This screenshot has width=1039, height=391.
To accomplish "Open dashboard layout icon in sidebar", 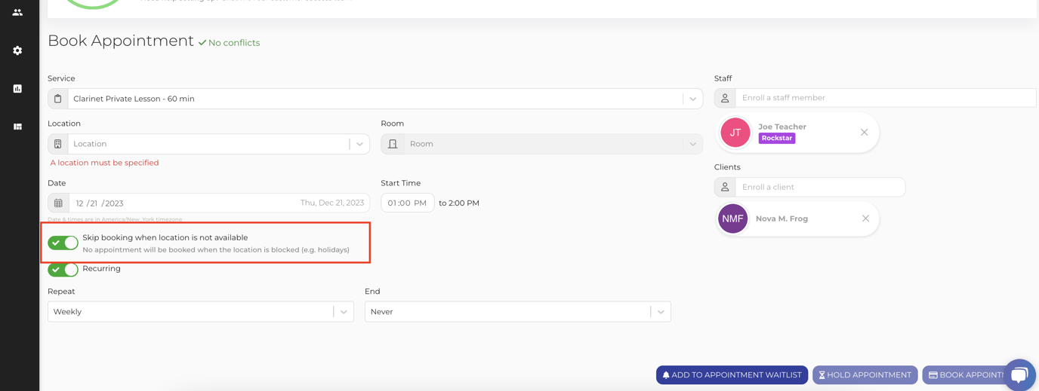I will (17, 127).
